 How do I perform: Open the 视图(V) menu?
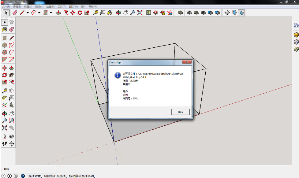pyautogui.click(x=28, y=6)
